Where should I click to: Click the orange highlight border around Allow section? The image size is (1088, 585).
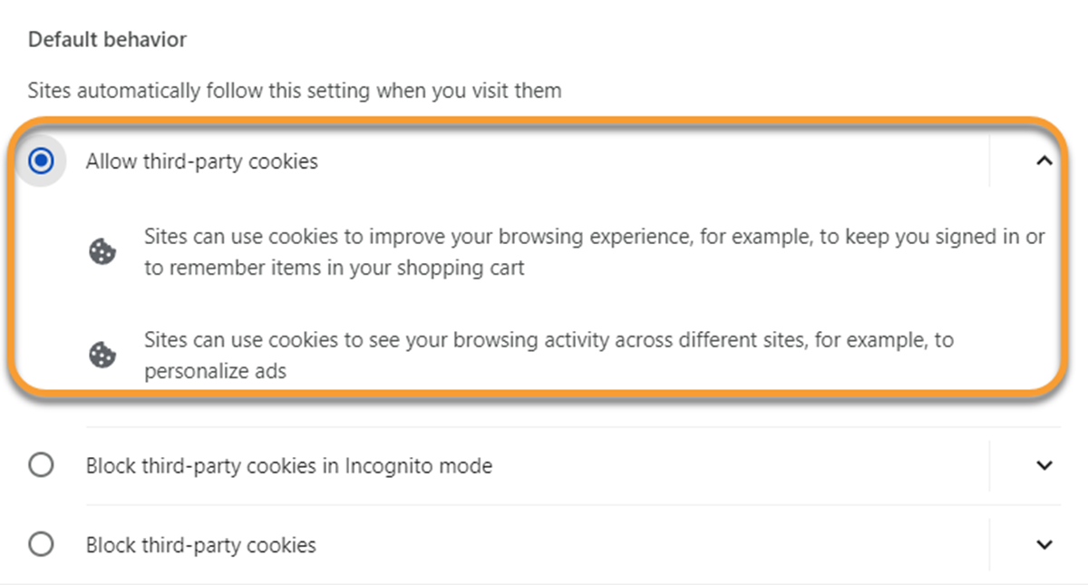click(535, 119)
